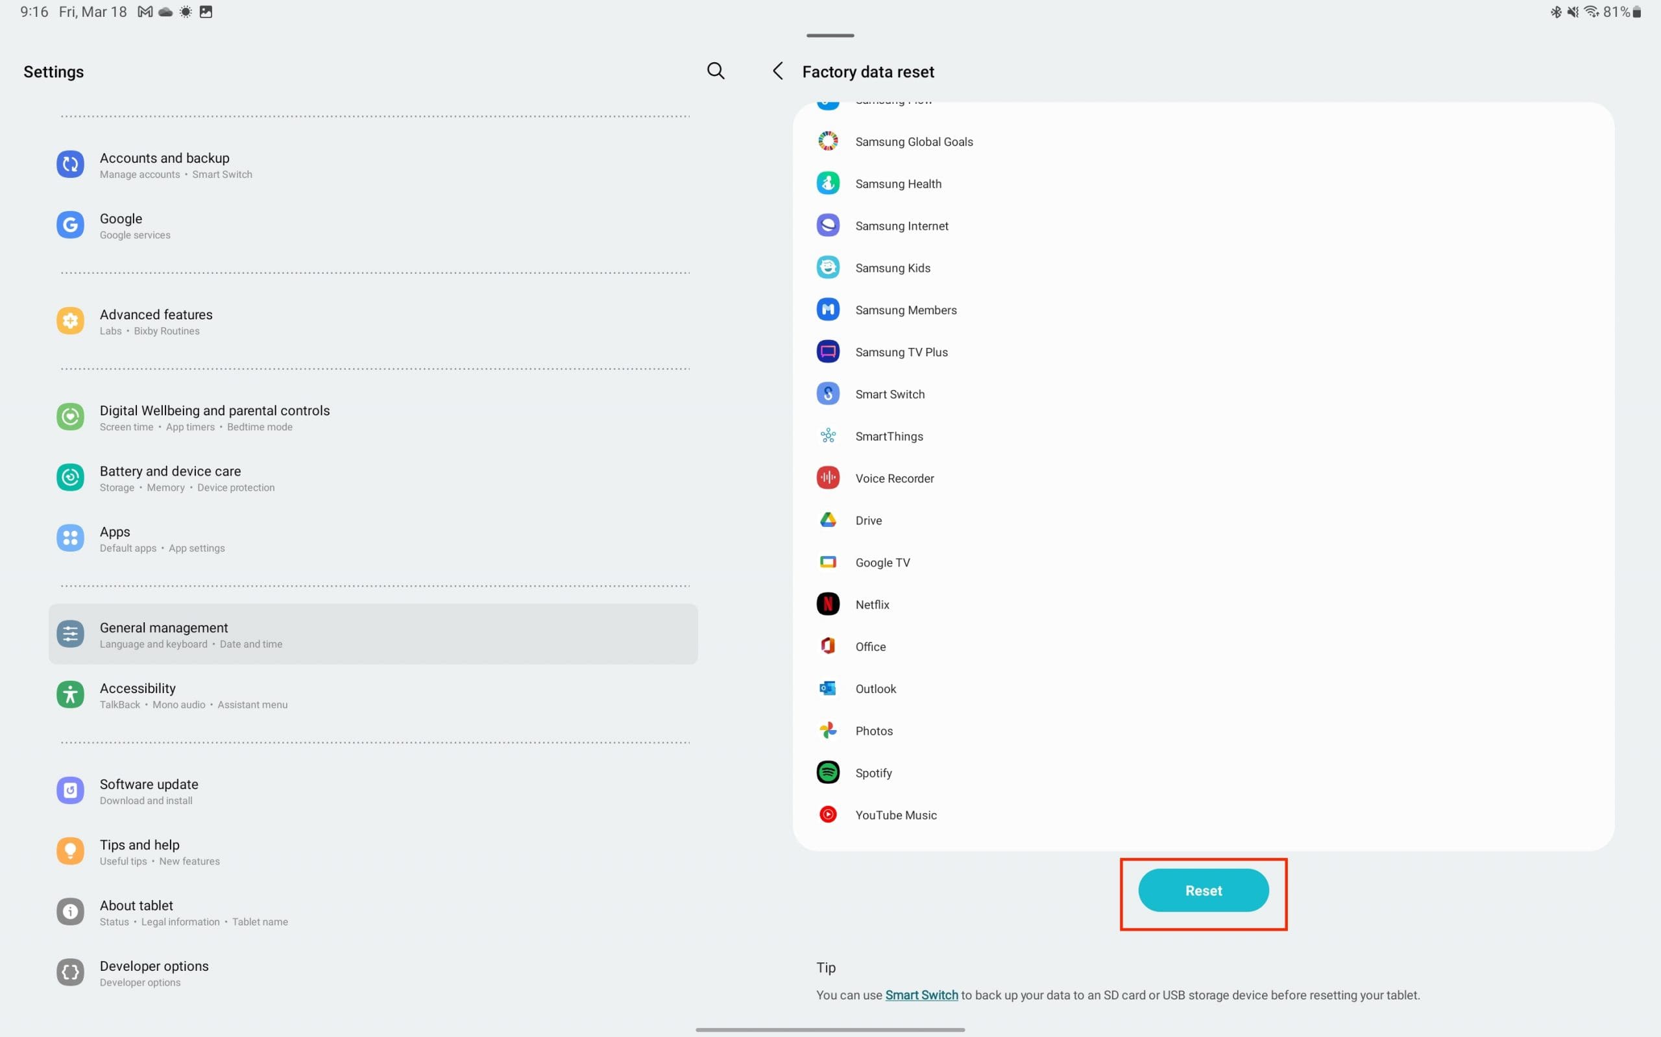Tap the Google Drive icon
This screenshot has height=1037, width=1661.
click(827, 520)
